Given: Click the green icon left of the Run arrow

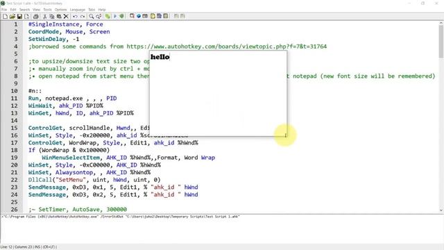Looking at the screenshot, I should pos(108,17).
